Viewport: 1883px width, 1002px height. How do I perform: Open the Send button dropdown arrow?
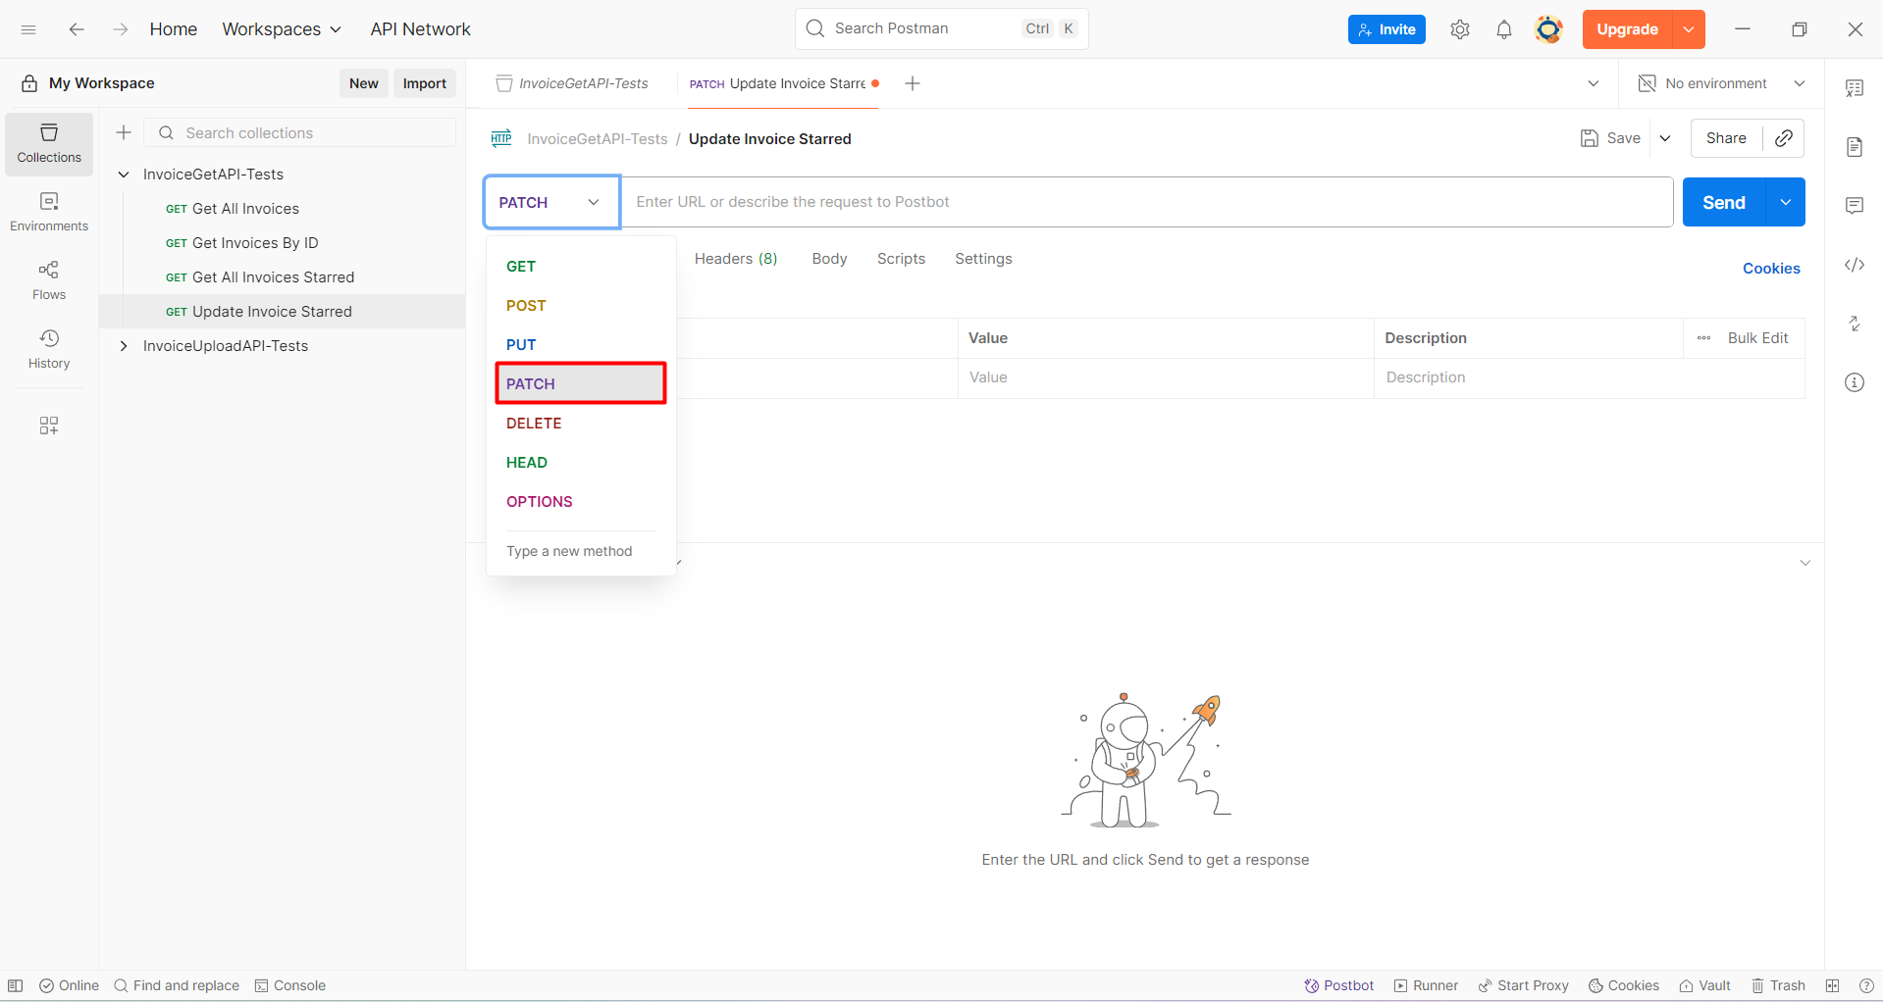(x=1785, y=202)
